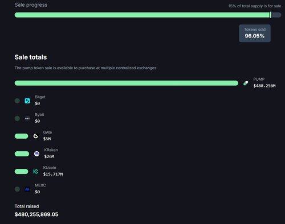This screenshot has width=285, height=224.
Task: Click the MEXC empty progress dot
Action: pyautogui.click(x=17, y=189)
